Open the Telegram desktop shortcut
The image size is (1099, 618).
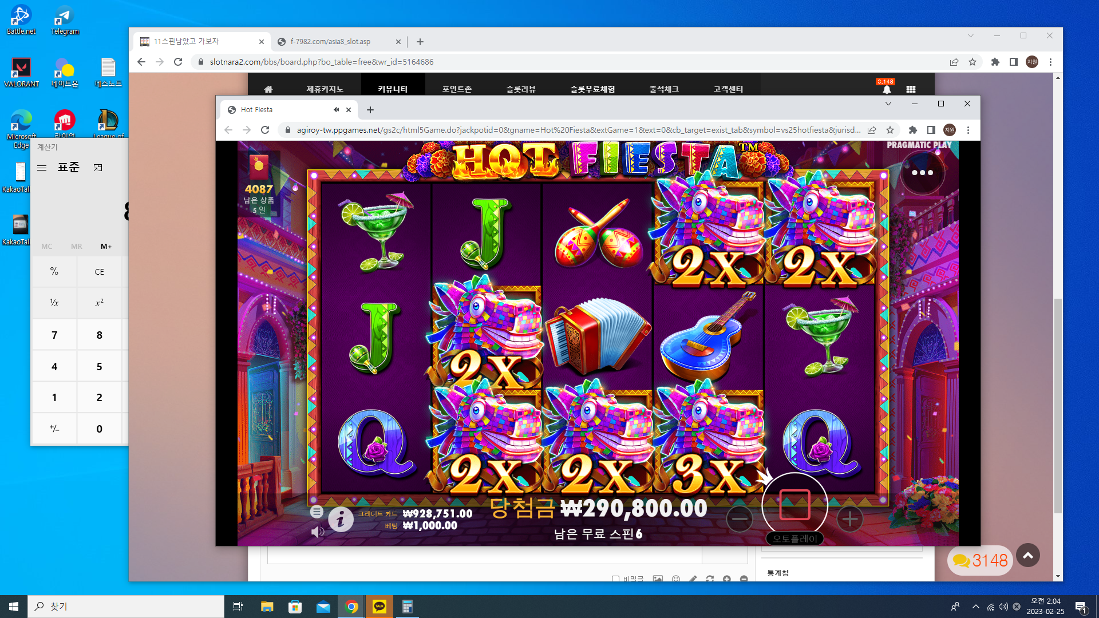[65, 20]
